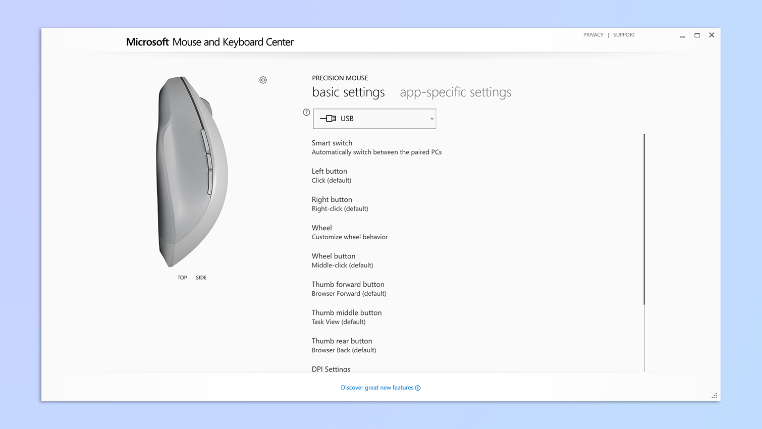Click the arrow icon beside Discover great new features
The image size is (762, 429).
(x=417, y=388)
